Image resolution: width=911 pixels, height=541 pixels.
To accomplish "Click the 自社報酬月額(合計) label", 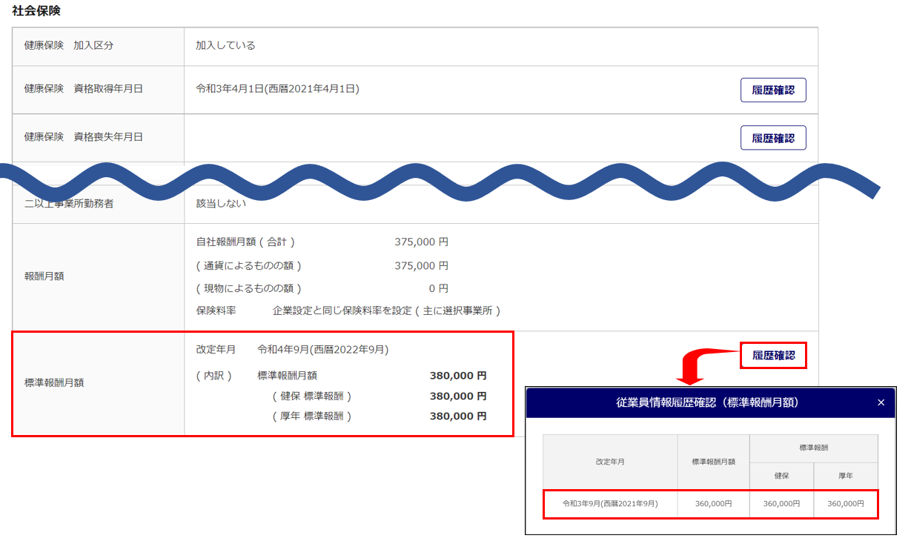I will click(x=245, y=242).
